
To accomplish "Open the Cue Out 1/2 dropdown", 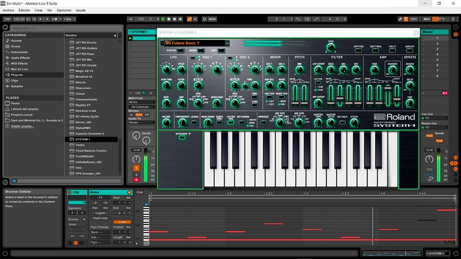I will (434, 118).
